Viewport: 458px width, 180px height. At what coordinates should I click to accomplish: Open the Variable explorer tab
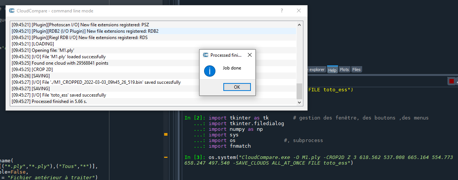(316, 70)
